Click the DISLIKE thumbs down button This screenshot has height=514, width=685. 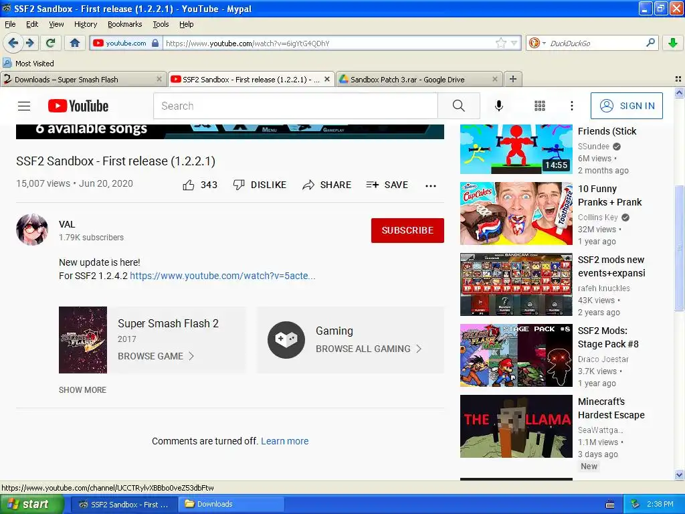(260, 185)
